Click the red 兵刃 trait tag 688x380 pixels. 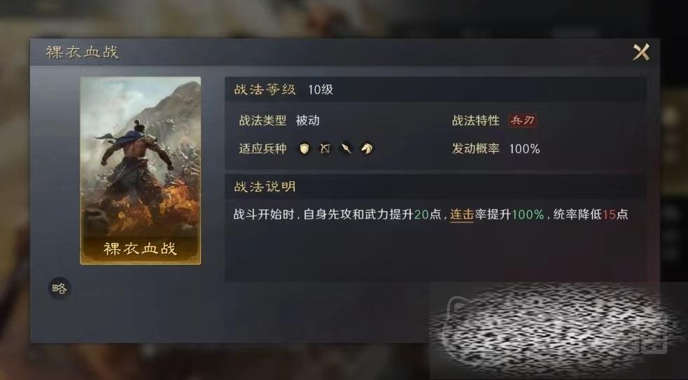pos(522,120)
